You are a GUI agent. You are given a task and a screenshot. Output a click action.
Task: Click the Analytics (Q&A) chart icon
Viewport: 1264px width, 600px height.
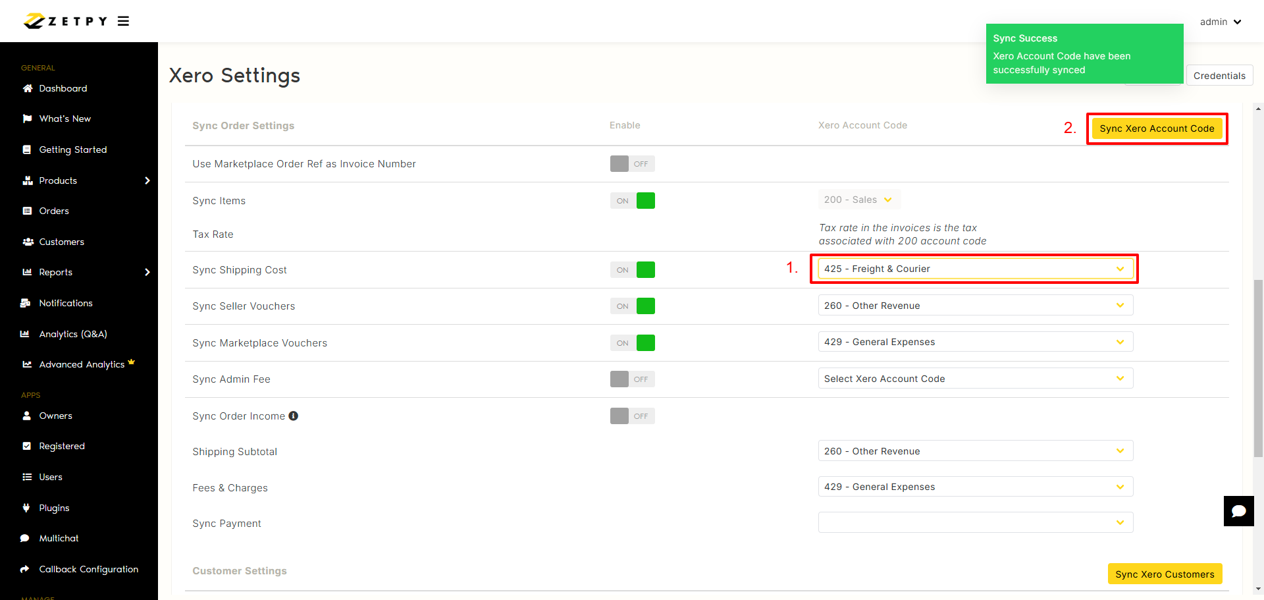tap(25, 334)
